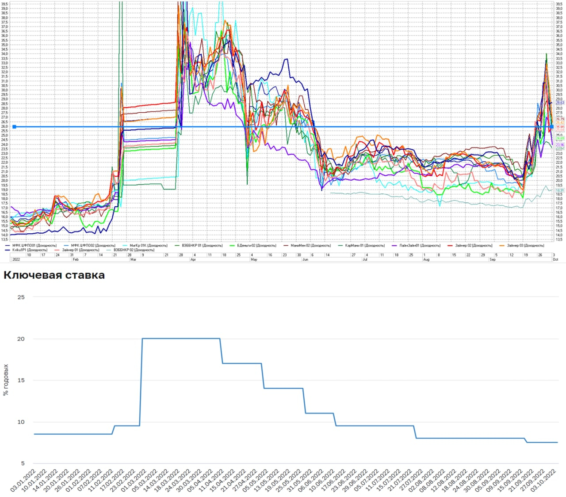566x497 pixels.
Task: Click the 03.01.2022 date label
Action: pyautogui.click(x=22, y=482)
